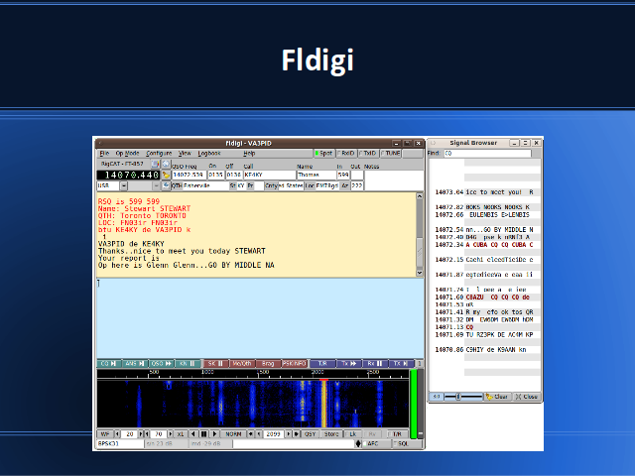Decrease the waterfall lower level 20
635x476 pixels.
point(117,434)
